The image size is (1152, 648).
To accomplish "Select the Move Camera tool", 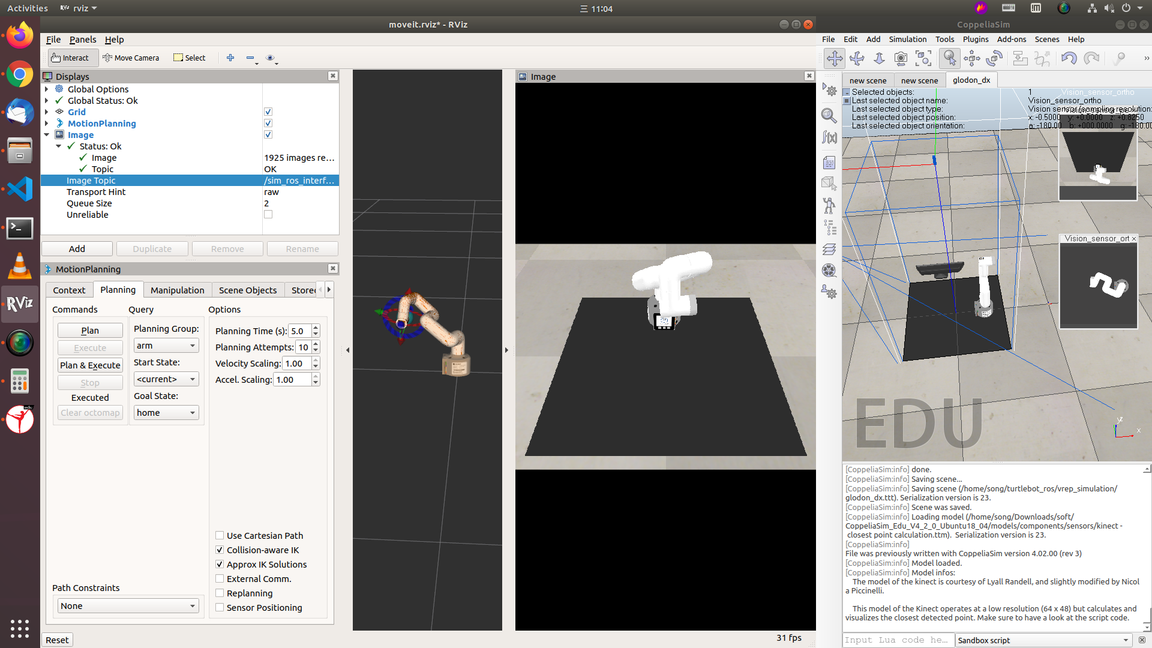I will [x=131, y=58].
